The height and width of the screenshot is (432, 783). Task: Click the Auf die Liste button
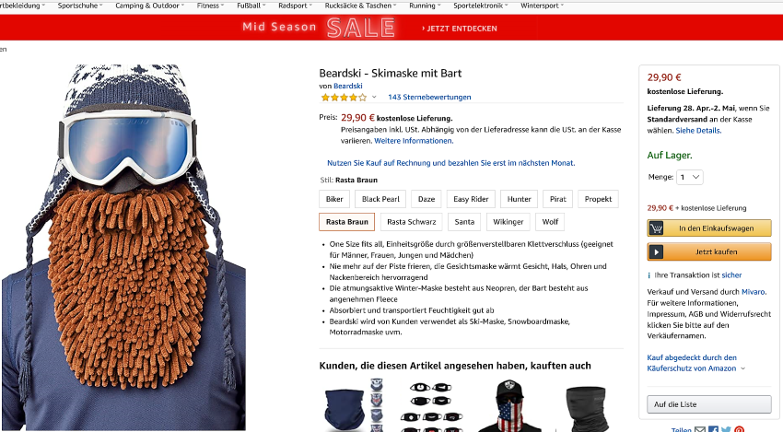tap(709, 404)
